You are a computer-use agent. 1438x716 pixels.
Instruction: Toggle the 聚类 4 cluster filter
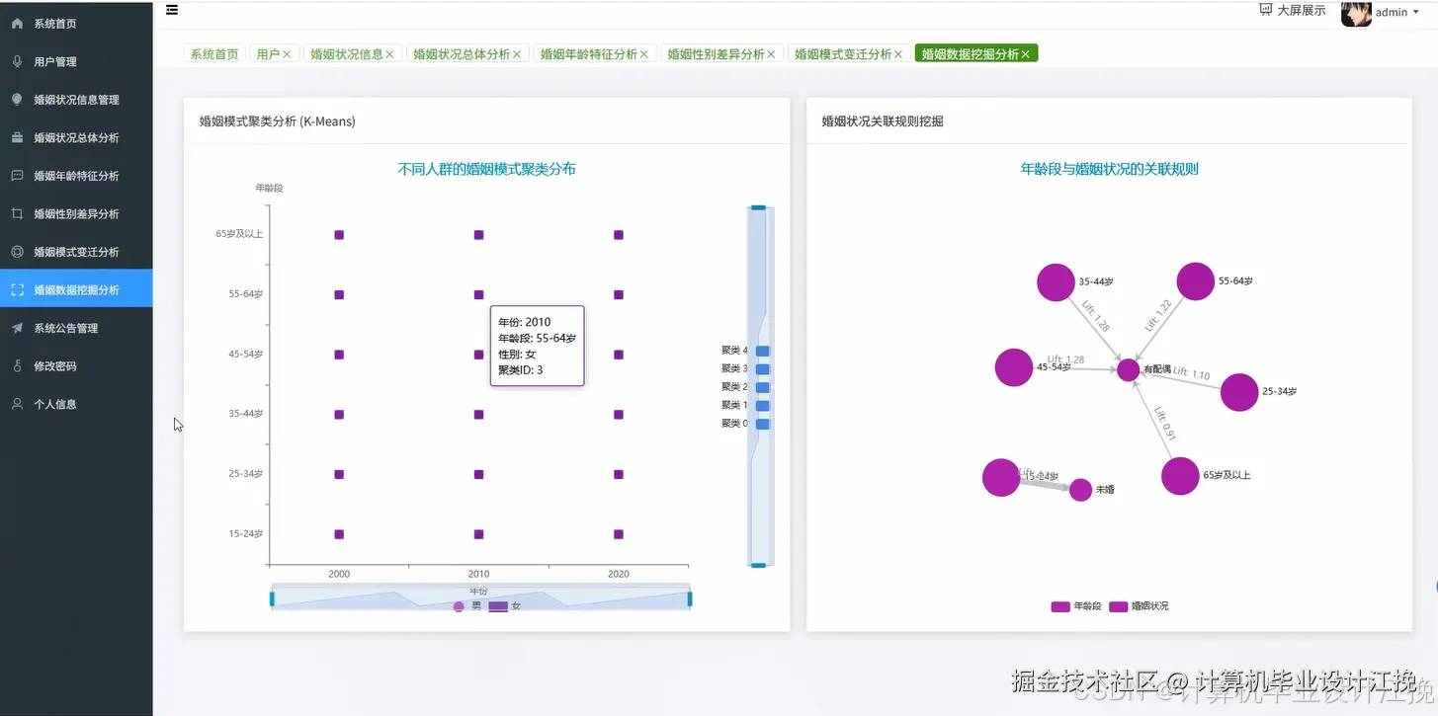tap(745, 351)
